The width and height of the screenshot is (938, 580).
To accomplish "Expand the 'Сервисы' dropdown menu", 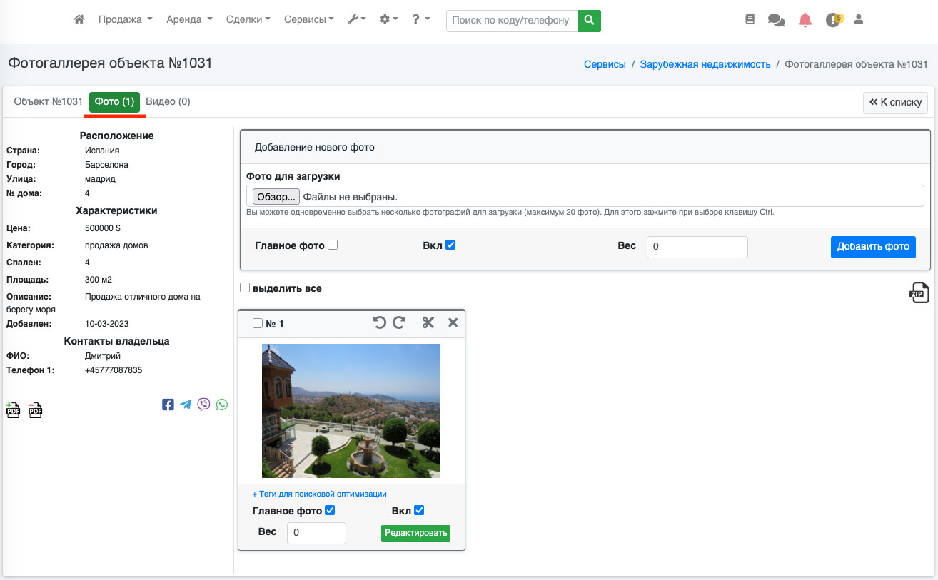I will (308, 20).
